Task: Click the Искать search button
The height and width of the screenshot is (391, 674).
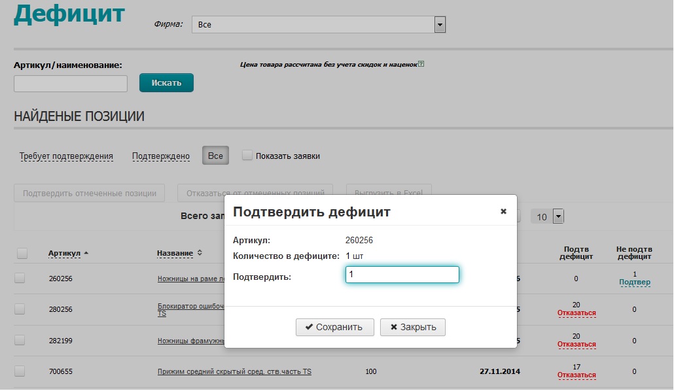Action: (166, 83)
